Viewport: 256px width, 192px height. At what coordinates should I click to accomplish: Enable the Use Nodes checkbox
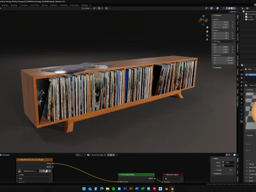[1, 155]
